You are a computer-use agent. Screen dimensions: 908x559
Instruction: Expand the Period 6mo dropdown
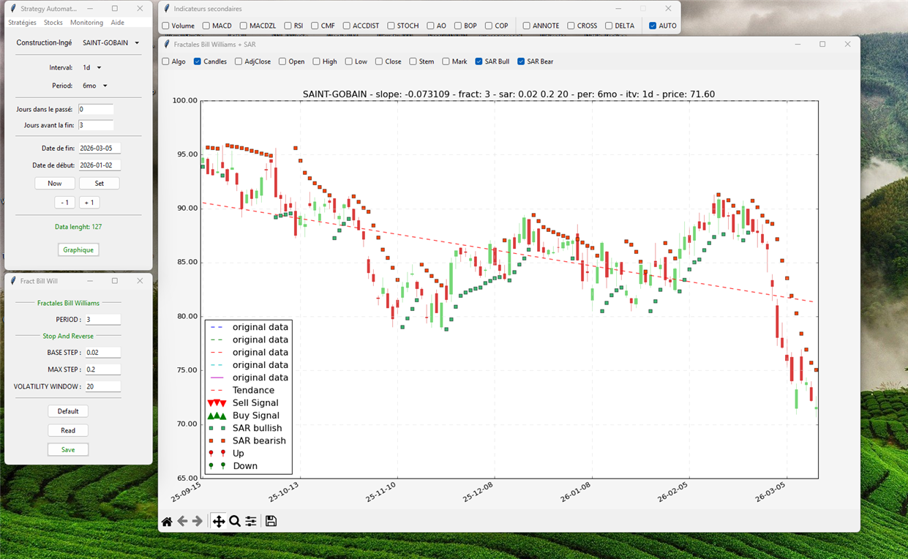[x=95, y=86]
